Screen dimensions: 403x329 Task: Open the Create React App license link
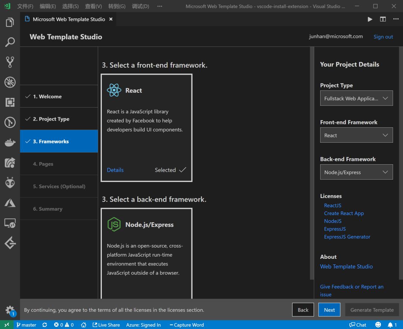(344, 213)
